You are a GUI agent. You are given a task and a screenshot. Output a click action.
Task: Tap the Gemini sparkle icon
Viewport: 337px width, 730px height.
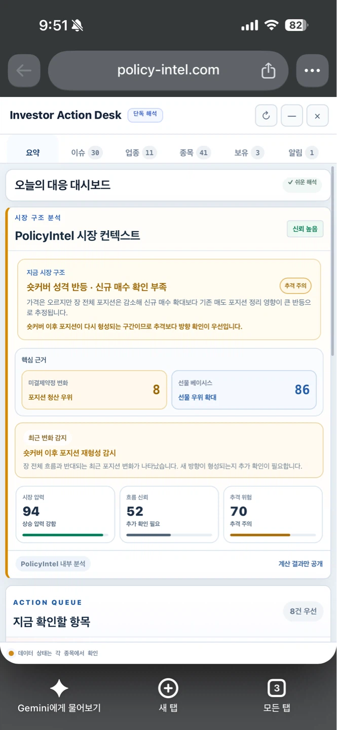tap(59, 688)
